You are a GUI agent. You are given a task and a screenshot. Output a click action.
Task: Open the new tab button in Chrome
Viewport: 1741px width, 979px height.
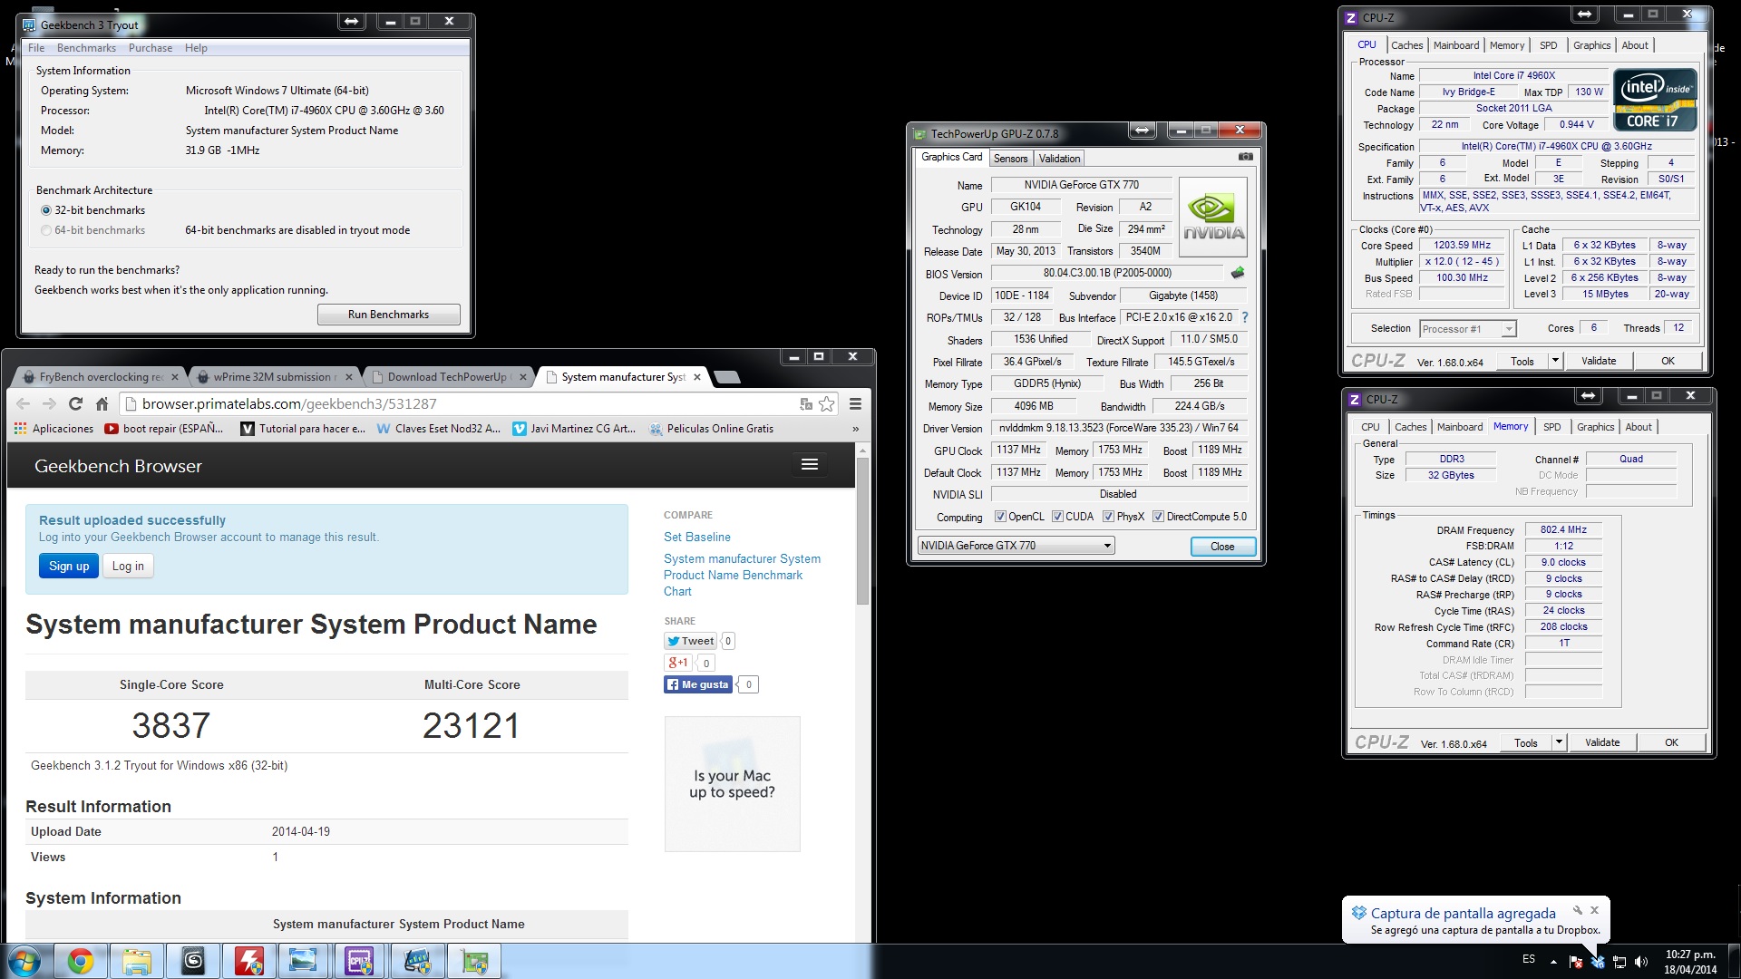coord(727,377)
